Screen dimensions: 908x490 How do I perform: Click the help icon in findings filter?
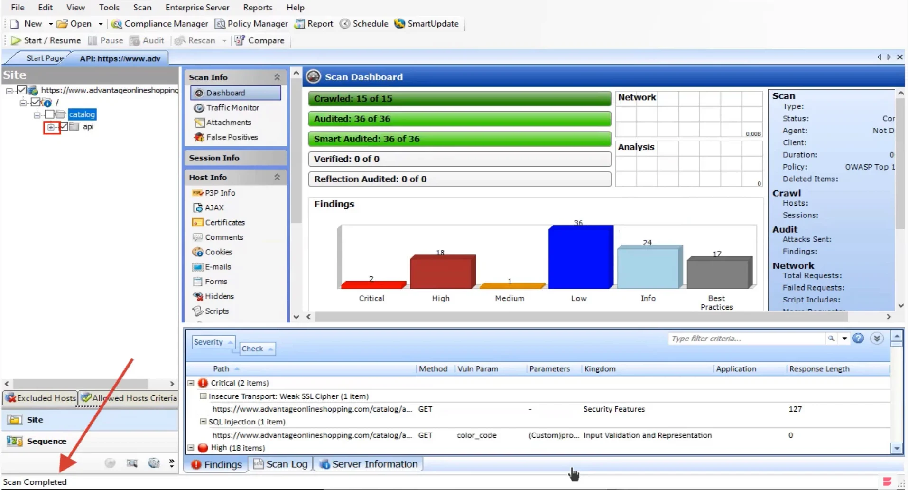pyautogui.click(x=858, y=339)
